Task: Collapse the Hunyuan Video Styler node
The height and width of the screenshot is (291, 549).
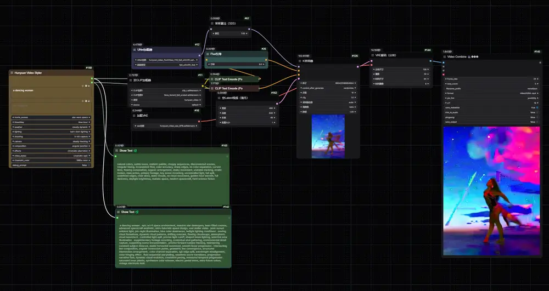Action: pyautogui.click(x=12, y=73)
